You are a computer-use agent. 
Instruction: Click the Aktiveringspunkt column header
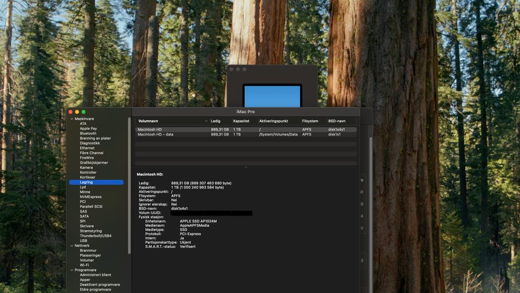(x=273, y=121)
